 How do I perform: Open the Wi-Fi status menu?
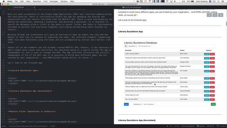[x=167, y=1]
